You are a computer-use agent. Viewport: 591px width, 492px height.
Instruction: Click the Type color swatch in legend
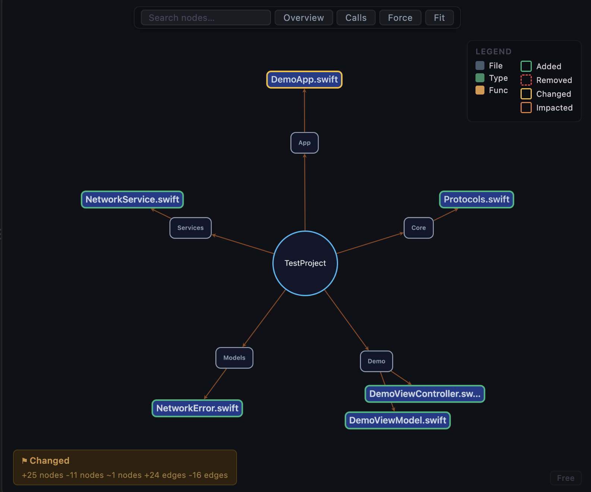click(x=480, y=78)
